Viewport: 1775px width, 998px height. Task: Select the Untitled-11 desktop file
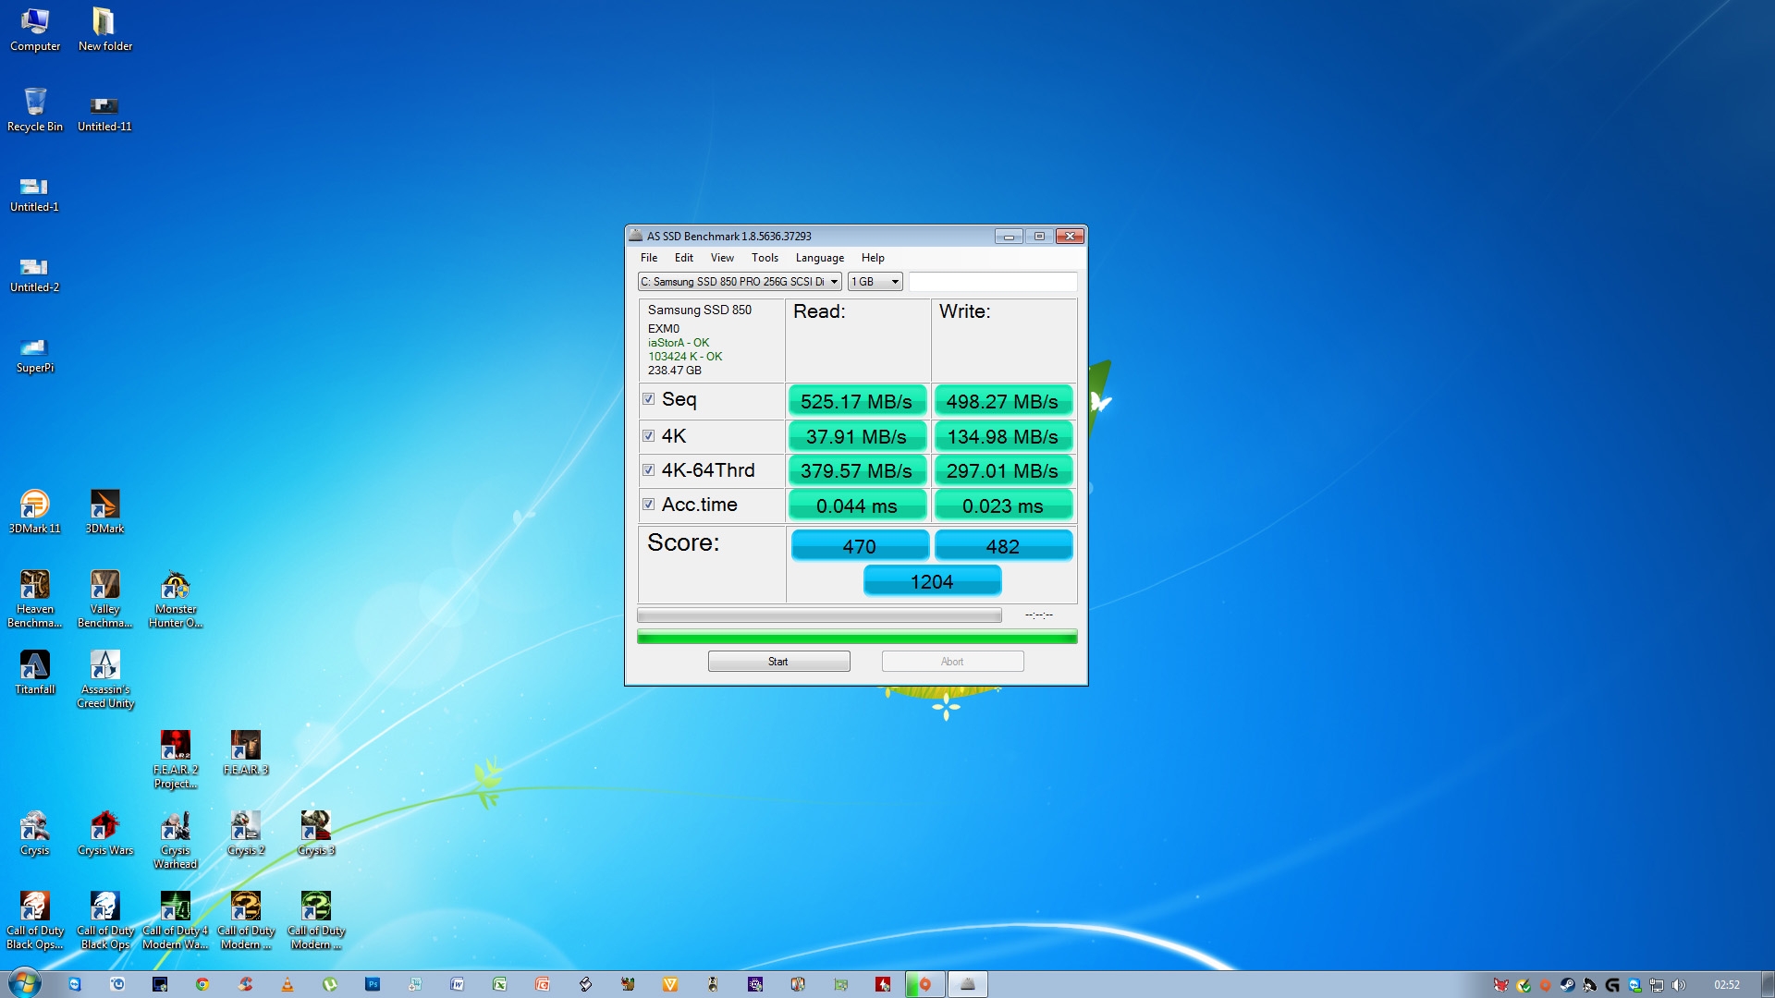click(x=104, y=113)
